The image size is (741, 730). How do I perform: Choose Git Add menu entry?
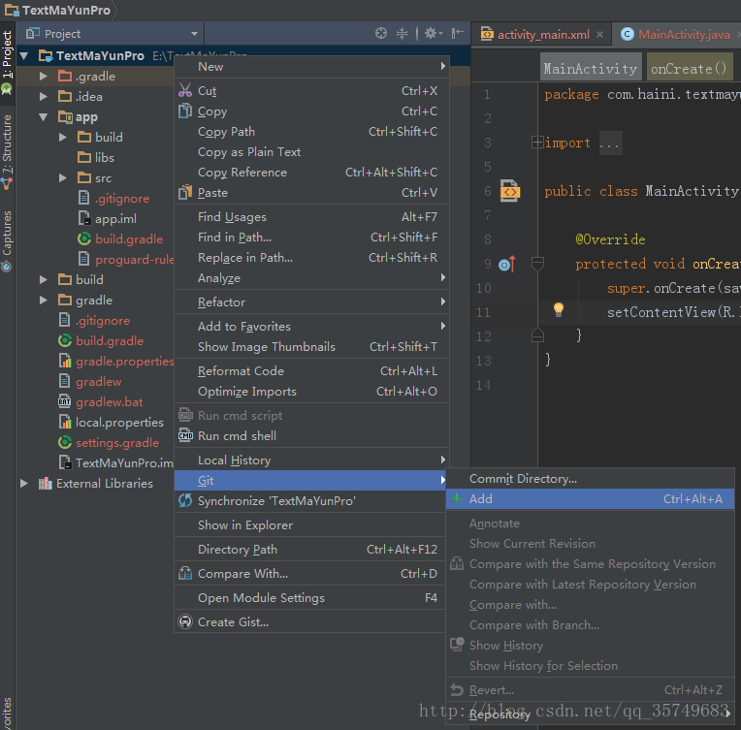[590, 499]
